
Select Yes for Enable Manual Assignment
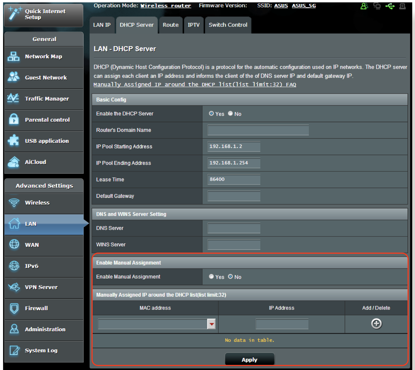[x=211, y=277]
